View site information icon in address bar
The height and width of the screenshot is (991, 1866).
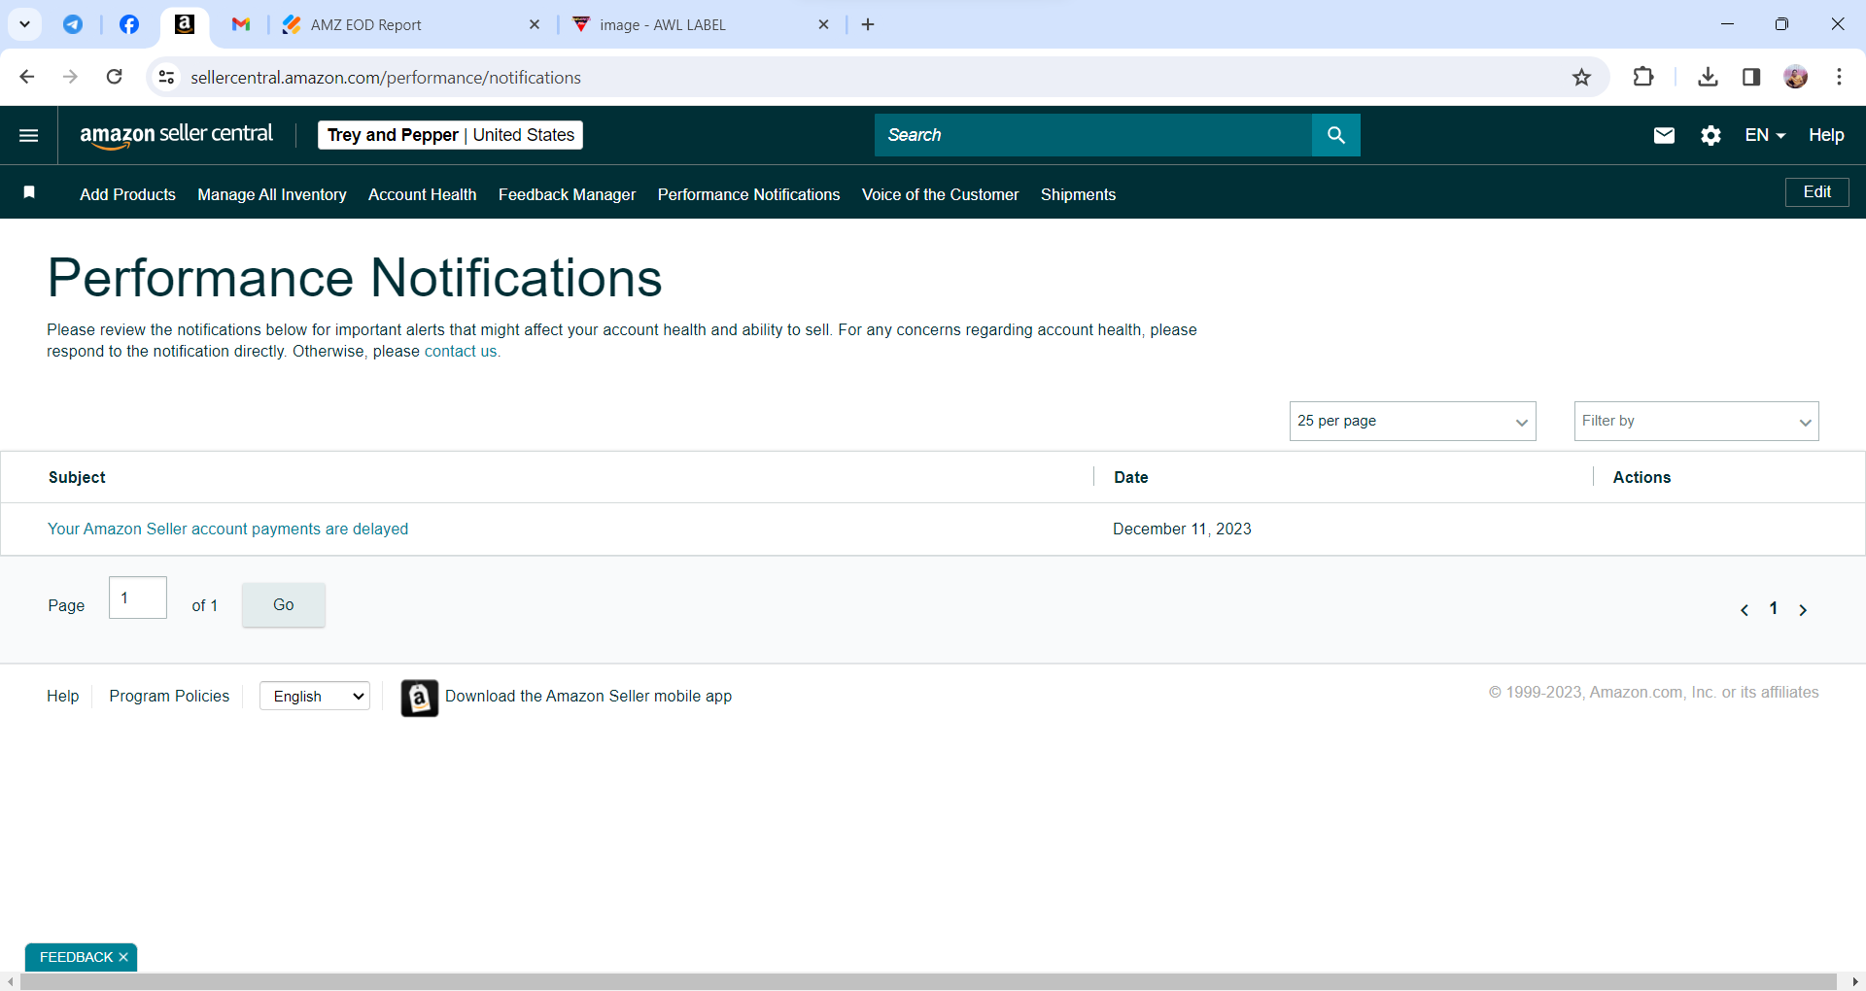point(166,77)
